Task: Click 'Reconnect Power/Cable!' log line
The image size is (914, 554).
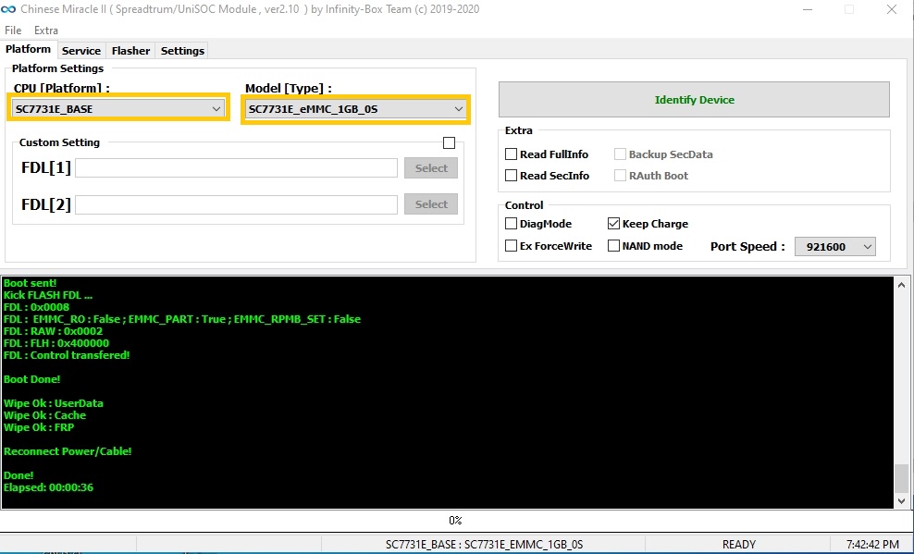Action: pos(68,451)
